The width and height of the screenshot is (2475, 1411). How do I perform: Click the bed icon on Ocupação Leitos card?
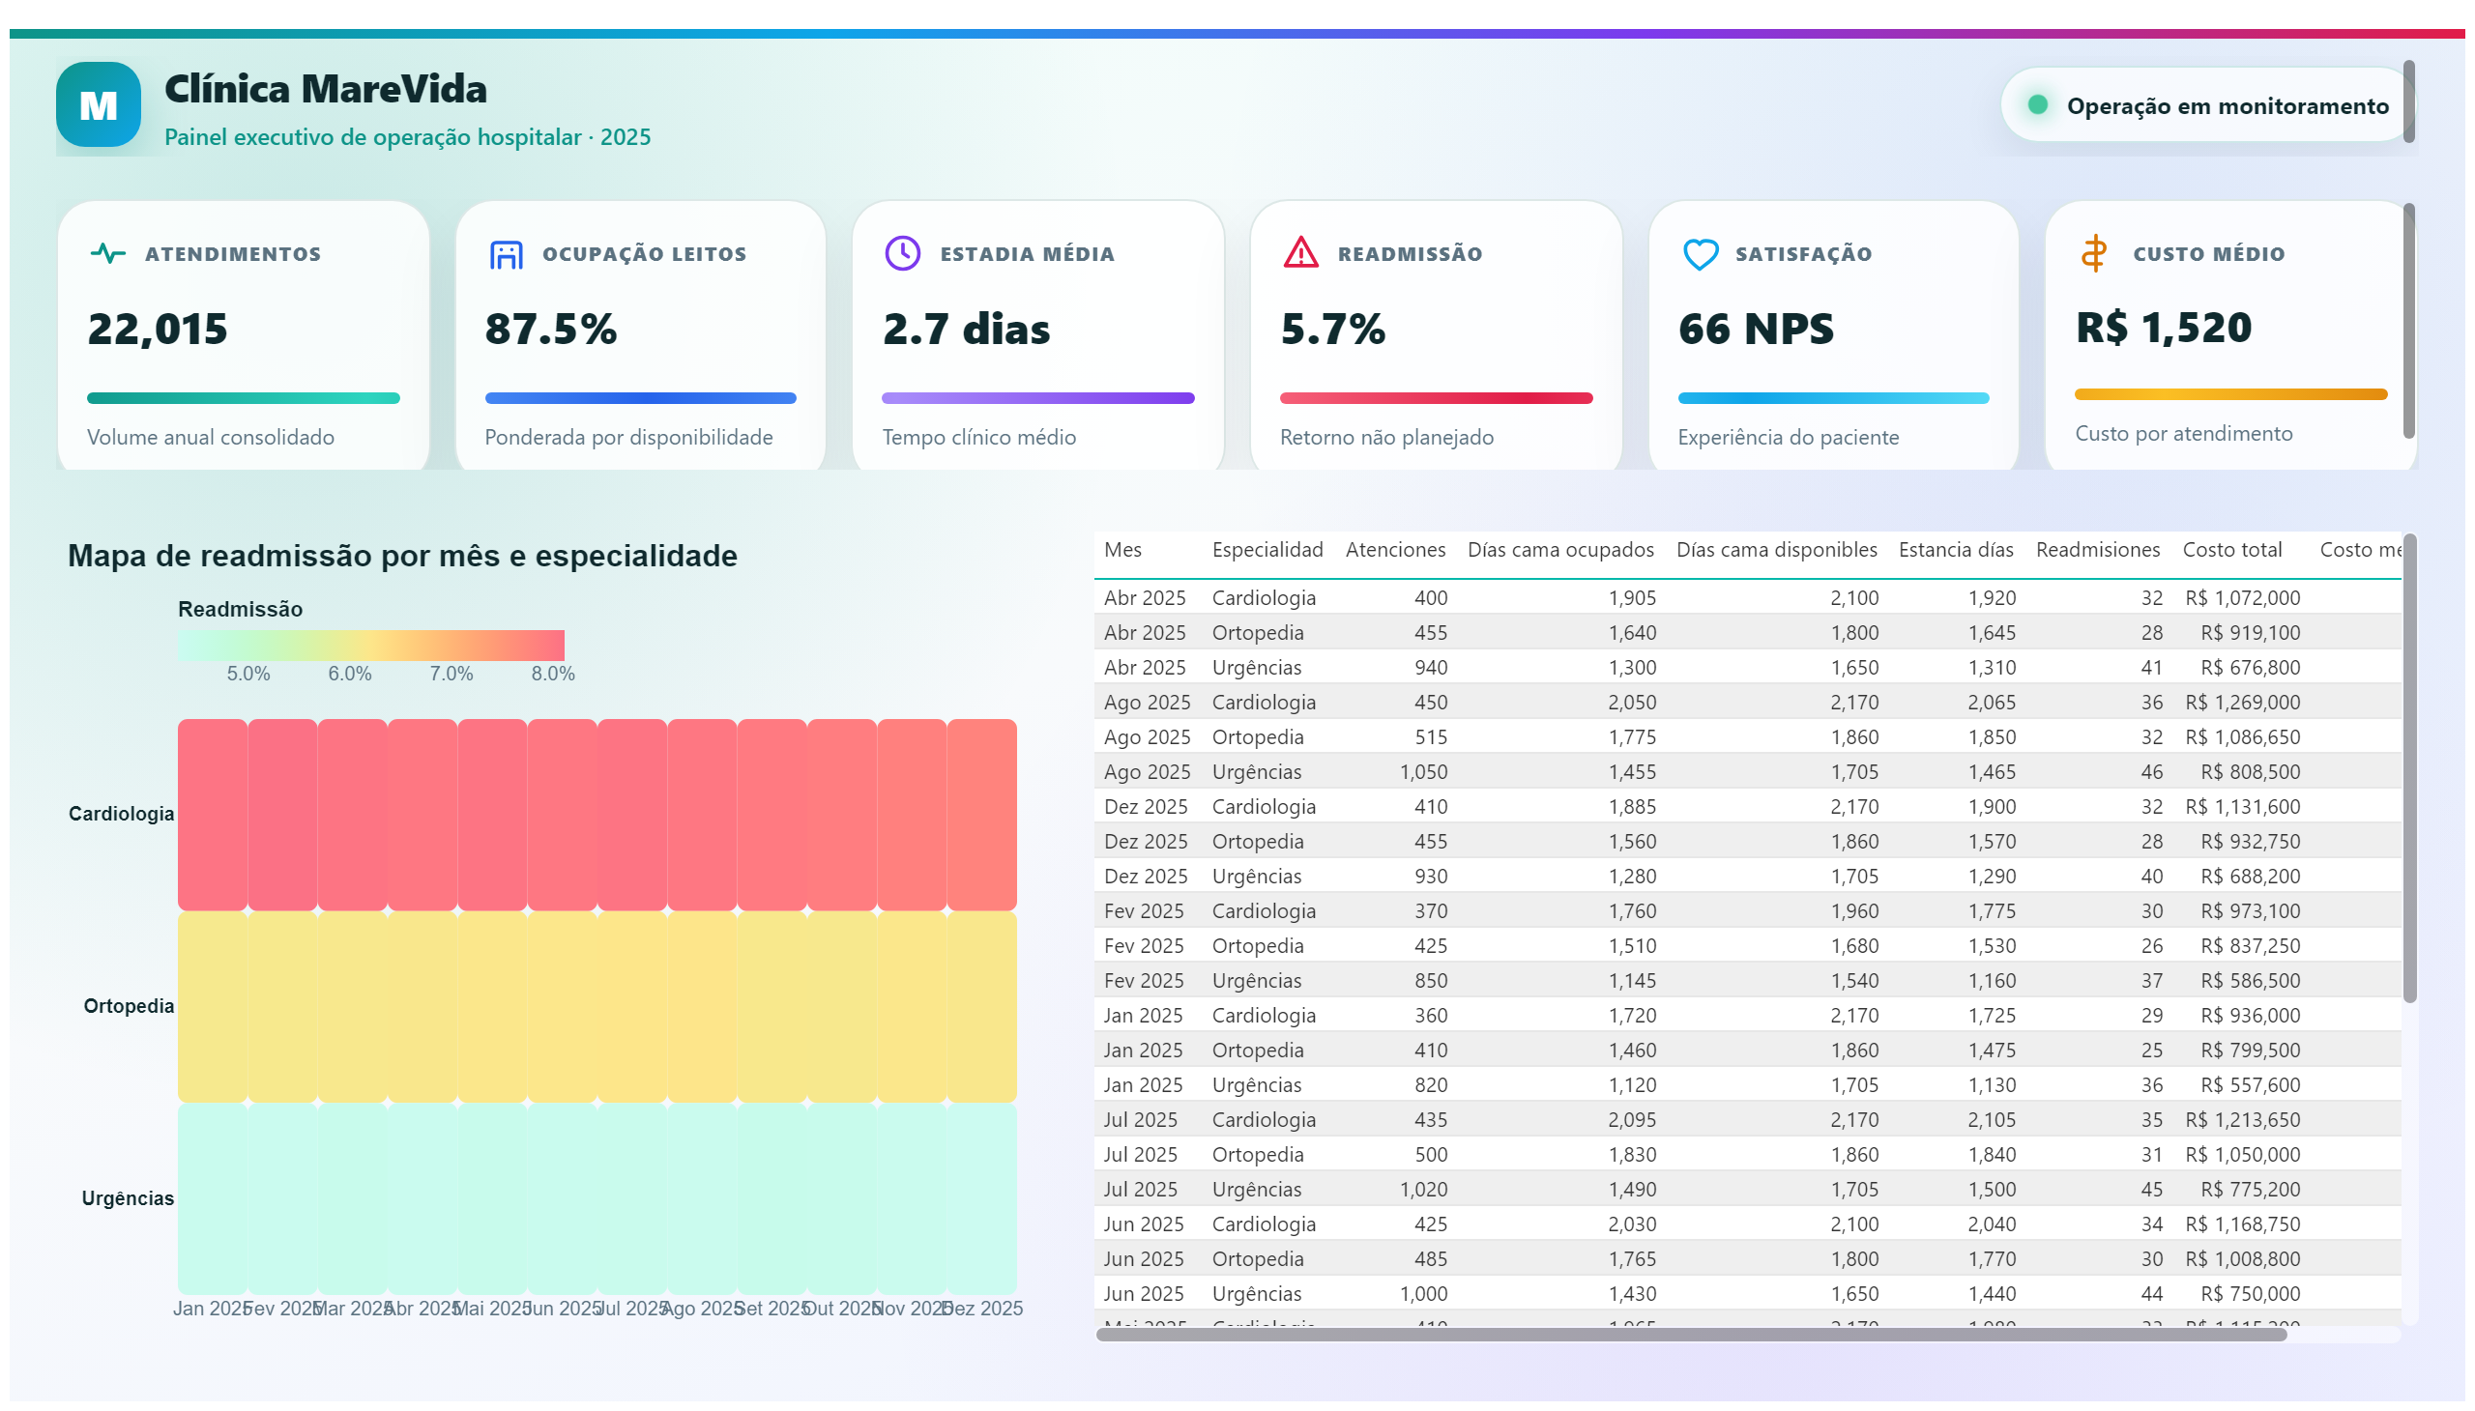(506, 254)
